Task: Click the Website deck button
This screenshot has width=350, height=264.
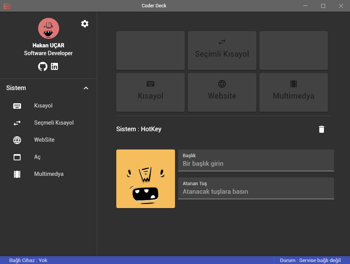Action: pyautogui.click(x=222, y=92)
